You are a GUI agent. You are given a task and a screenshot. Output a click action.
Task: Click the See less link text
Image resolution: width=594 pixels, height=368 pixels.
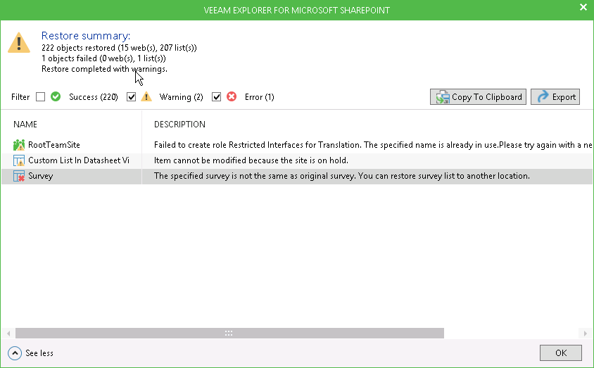point(39,353)
